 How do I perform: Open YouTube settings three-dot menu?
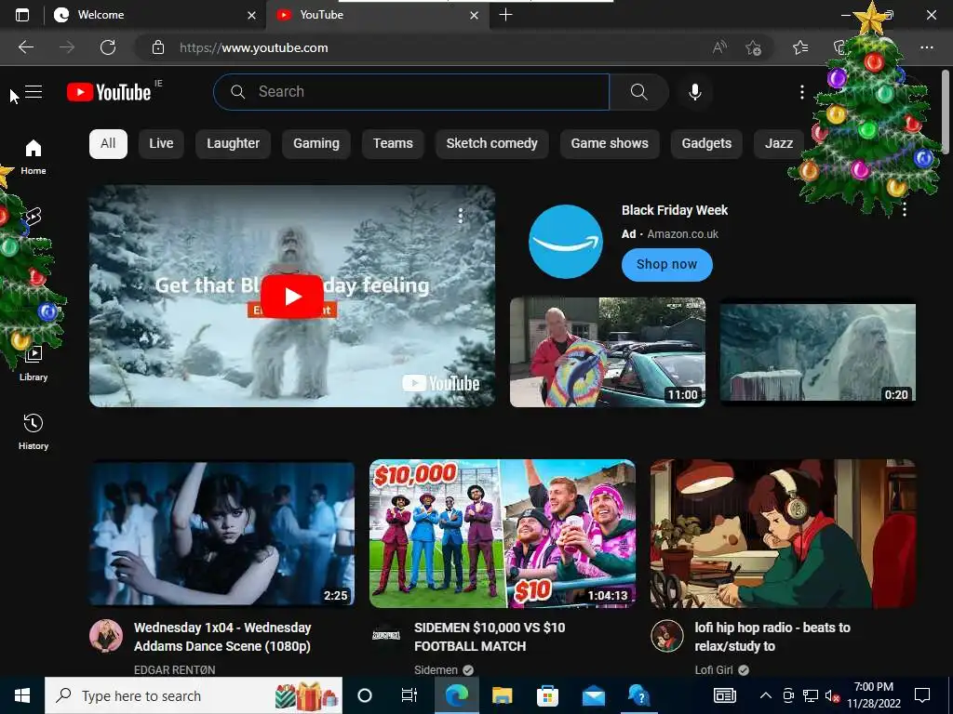pos(801,92)
